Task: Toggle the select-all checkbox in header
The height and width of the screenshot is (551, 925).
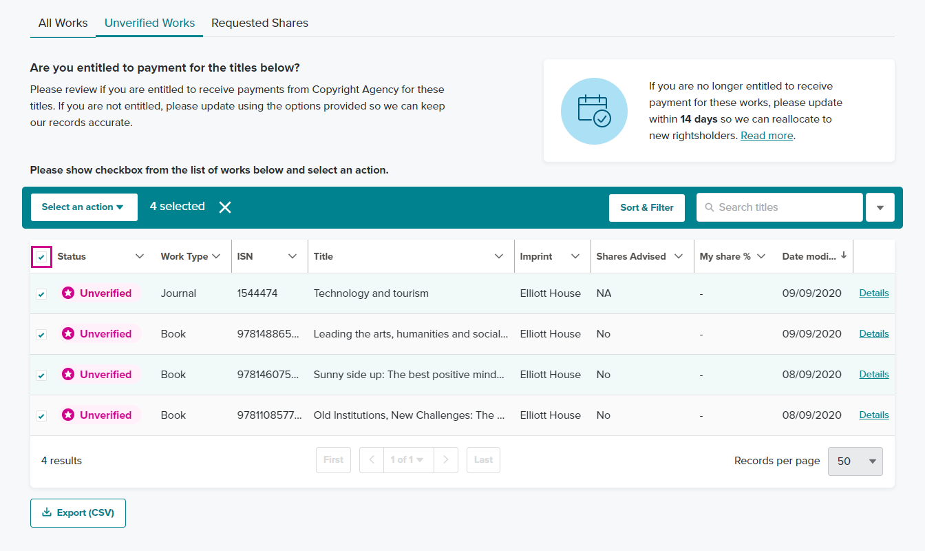Action: point(41,257)
